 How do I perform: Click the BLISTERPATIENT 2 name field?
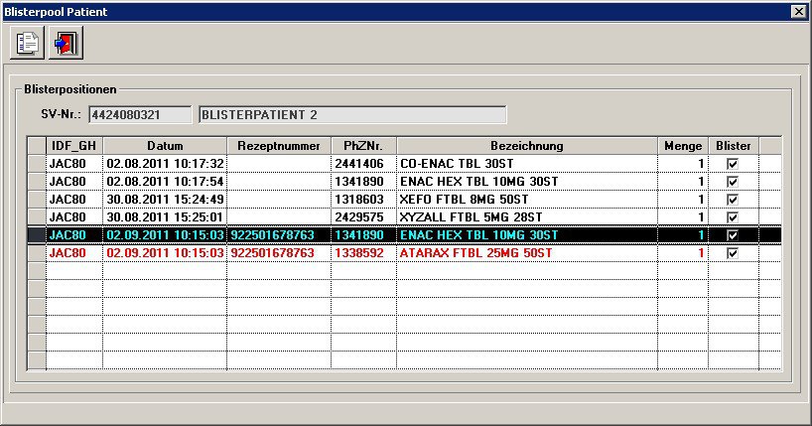point(352,115)
